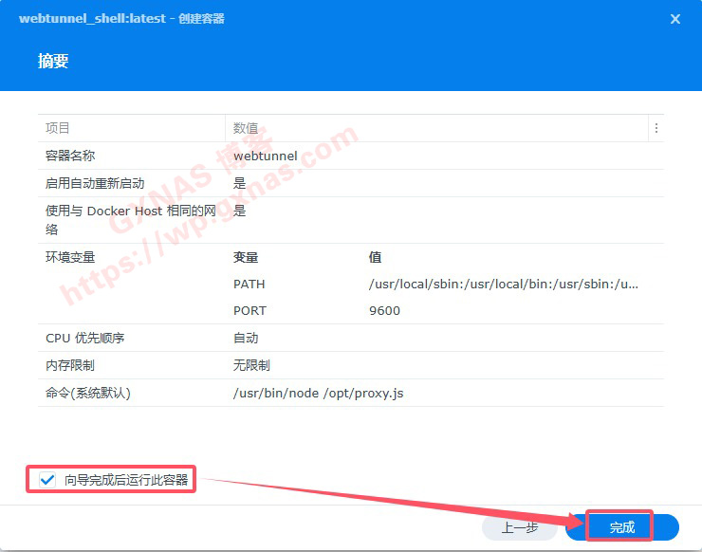Click the 9600 port value
Image resolution: width=702 pixels, height=552 pixels.
[x=384, y=310]
